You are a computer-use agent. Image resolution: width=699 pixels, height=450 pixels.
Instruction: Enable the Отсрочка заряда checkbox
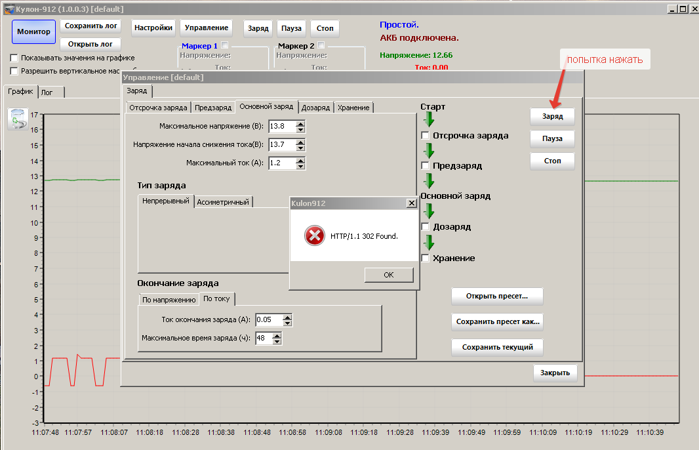(x=426, y=136)
